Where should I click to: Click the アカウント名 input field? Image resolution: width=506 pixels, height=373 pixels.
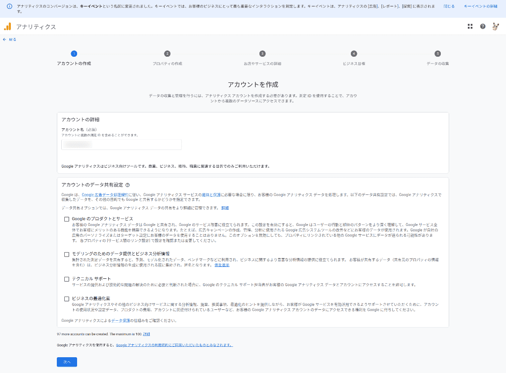click(122, 145)
